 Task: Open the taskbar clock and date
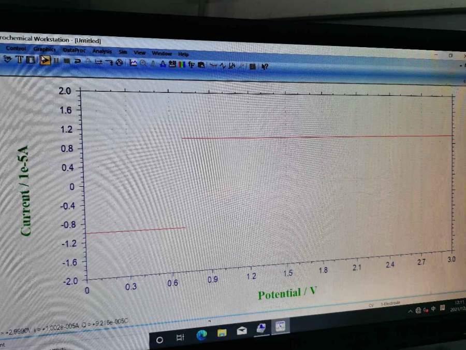pos(459,305)
